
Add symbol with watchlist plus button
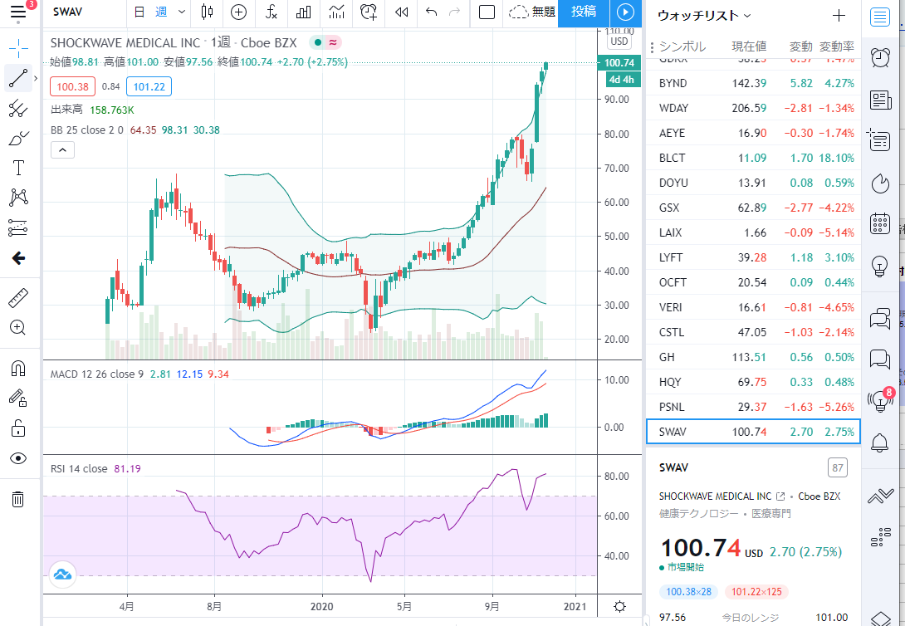coord(839,16)
